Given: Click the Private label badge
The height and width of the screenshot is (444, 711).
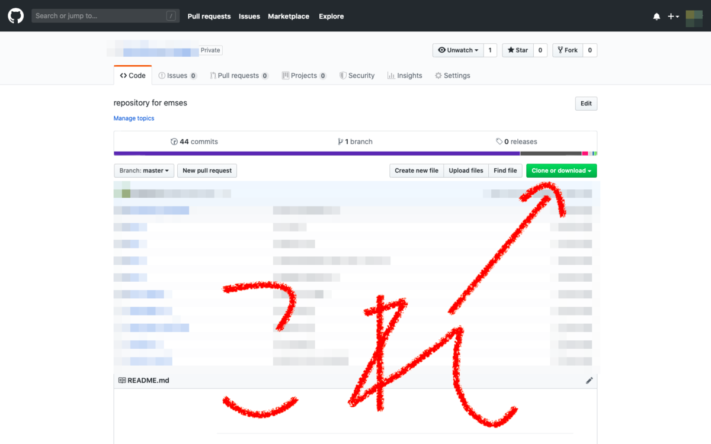Looking at the screenshot, I should [210, 50].
